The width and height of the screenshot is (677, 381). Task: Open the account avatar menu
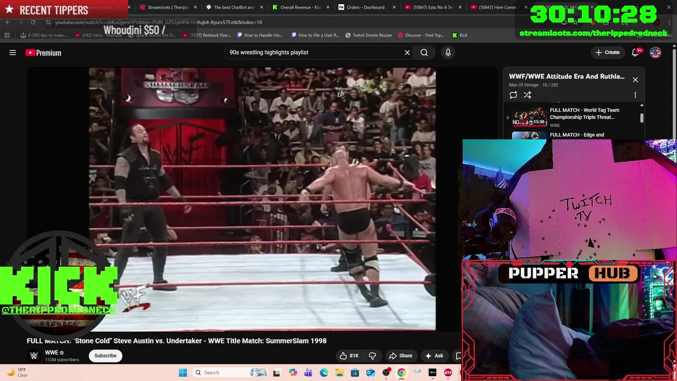(x=655, y=52)
